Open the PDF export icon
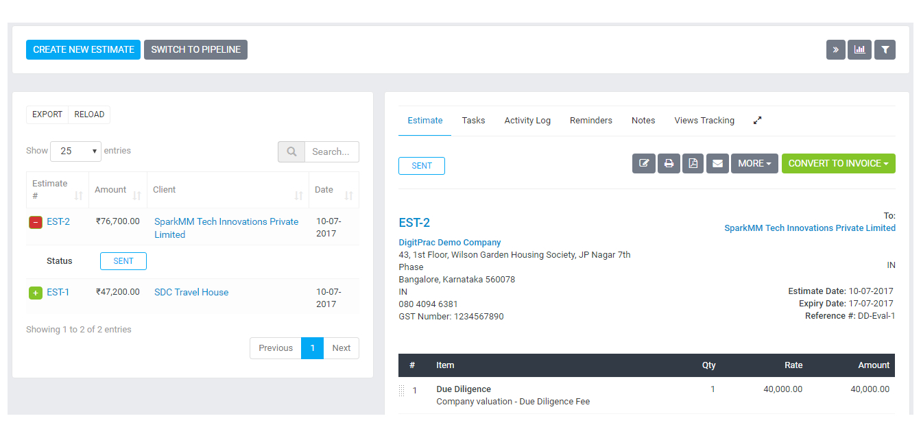Screen dimensions: 921x438 pyautogui.click(x=693, y=164)
